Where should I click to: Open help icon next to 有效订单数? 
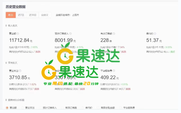114,34
